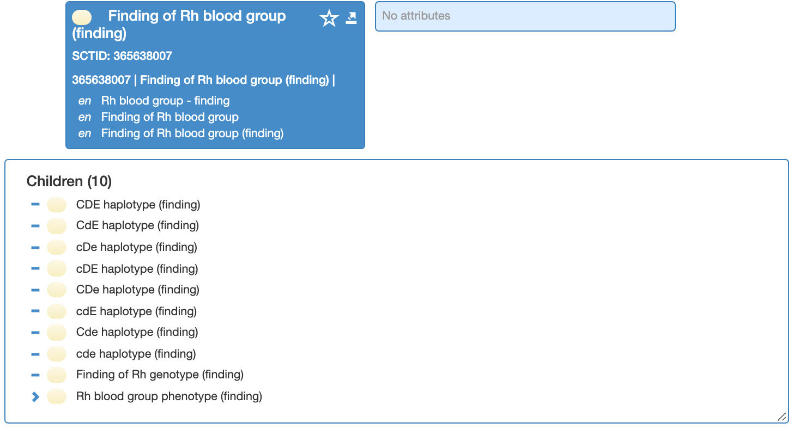Image resolution: width=799 pixels, height=429 pixels.
Task: Expand the Rh blood group phenotype node
Action: pos(35,397)
